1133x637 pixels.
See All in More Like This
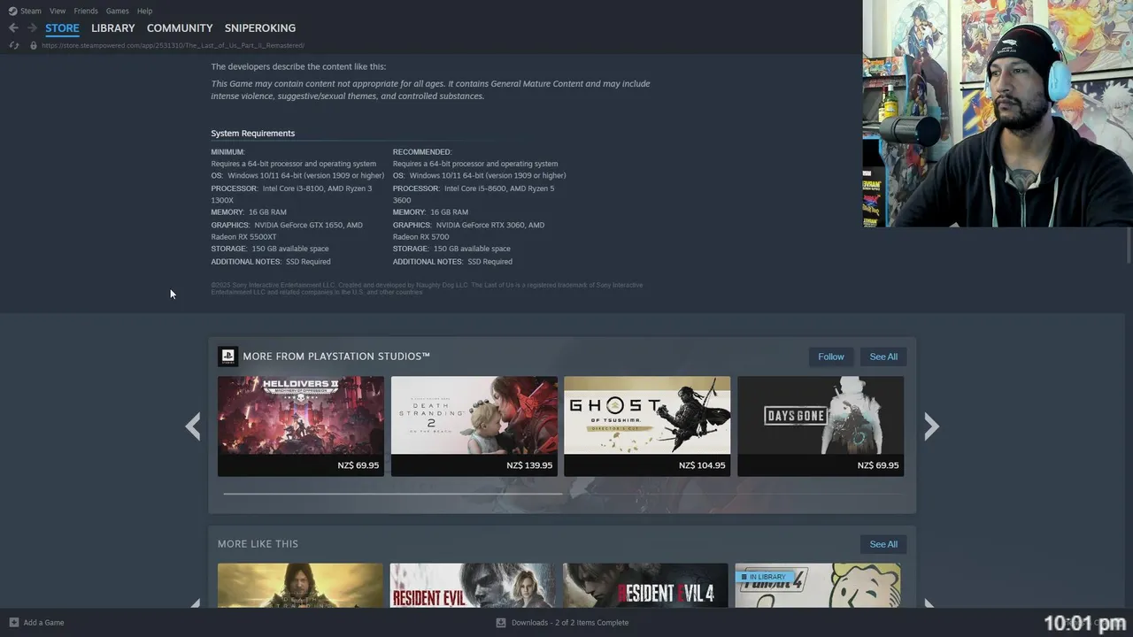883,544
